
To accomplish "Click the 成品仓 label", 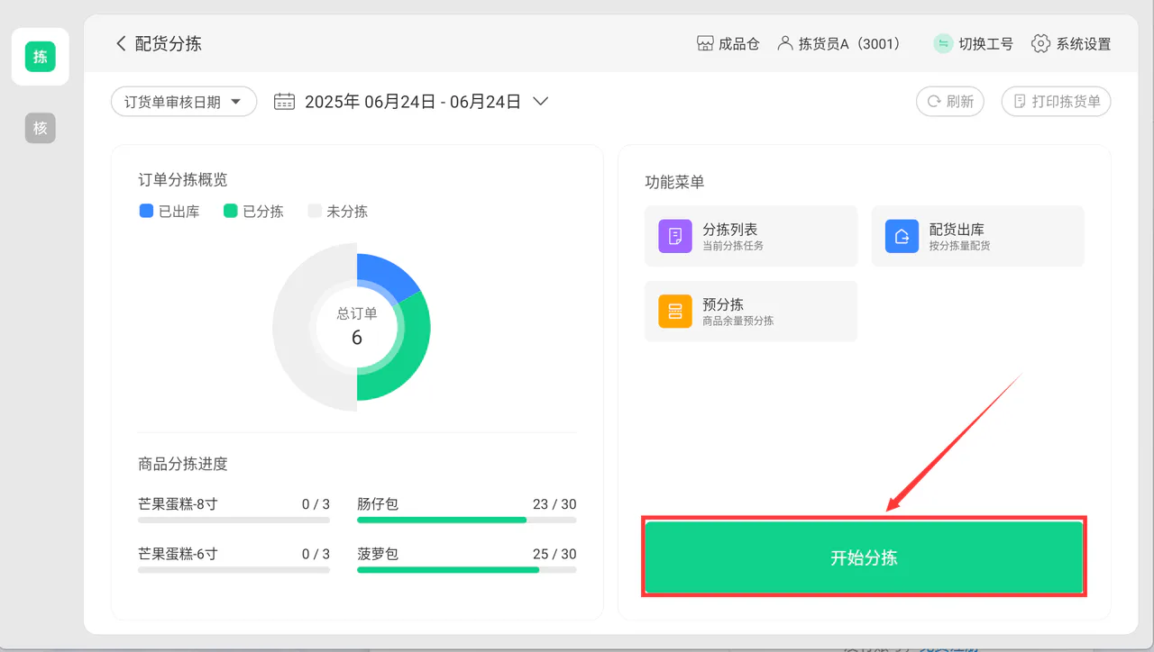I will click(739, 43).
